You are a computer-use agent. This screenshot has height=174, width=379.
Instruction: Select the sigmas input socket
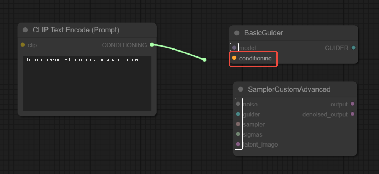(238, 134)
